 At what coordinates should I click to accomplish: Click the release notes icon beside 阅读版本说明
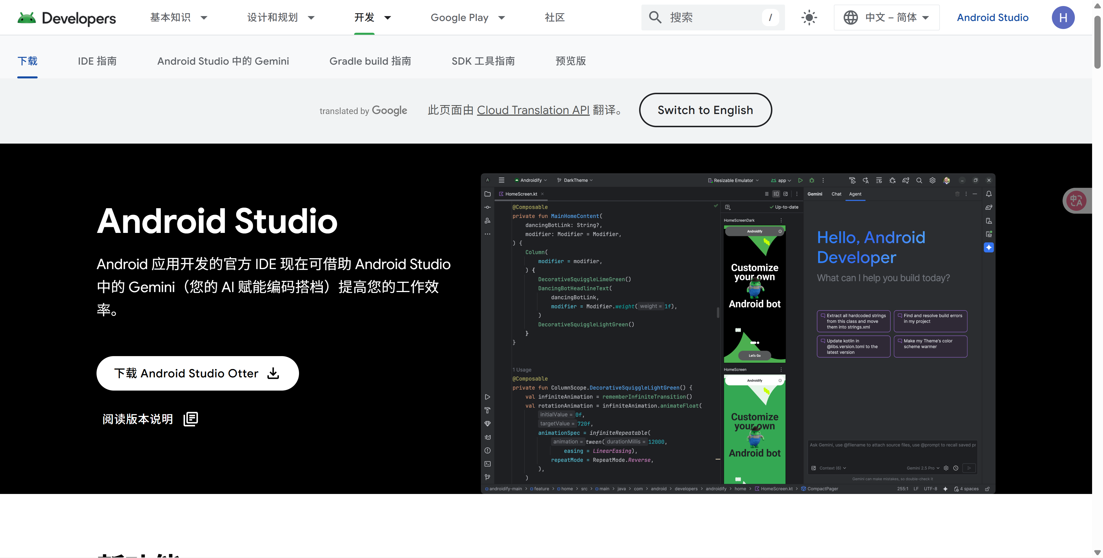[190, 418]
